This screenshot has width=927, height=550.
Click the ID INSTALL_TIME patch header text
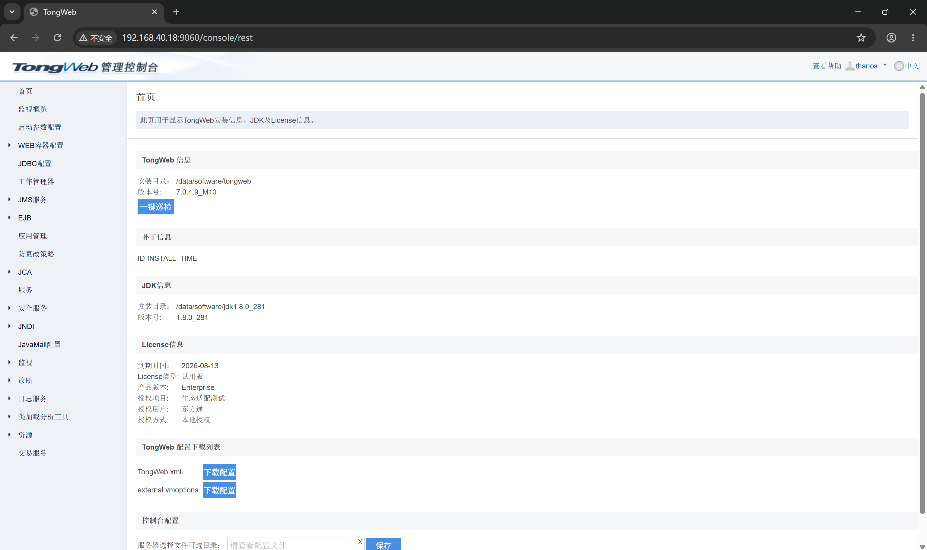point(167,258)
